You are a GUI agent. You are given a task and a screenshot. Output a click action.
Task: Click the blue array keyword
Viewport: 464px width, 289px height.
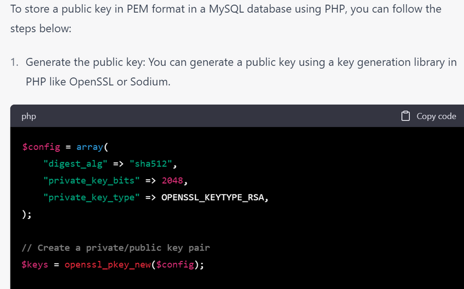[90, 147]
